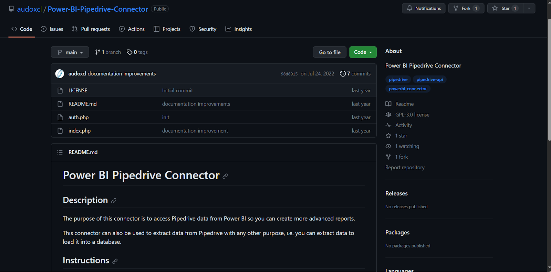
Task: Open the Packages section heading
Action: (x=397, y=232)
